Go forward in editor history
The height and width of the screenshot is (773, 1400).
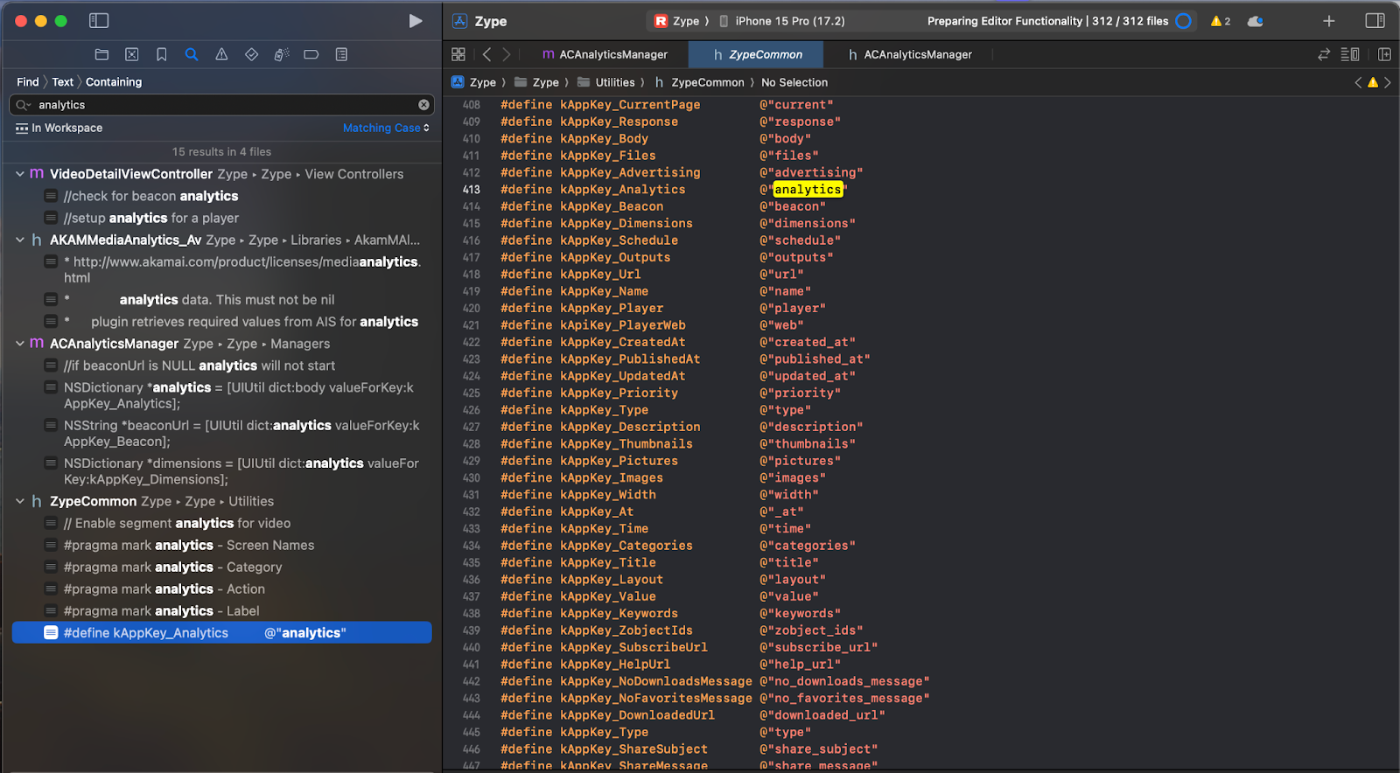[507, 54]
